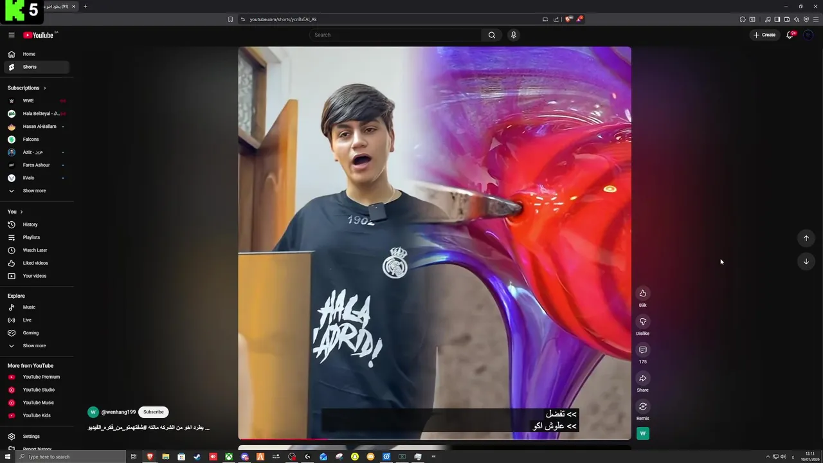823x463 pixels.
Task: Open Gaming under Explore
Action: tap(37, 333)
